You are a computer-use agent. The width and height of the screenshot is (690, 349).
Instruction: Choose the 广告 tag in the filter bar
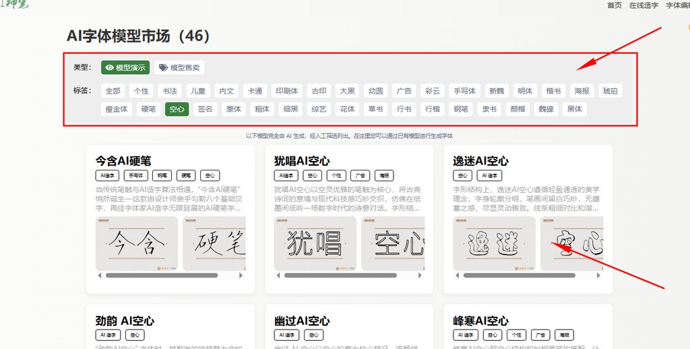(x=404, y=91)
